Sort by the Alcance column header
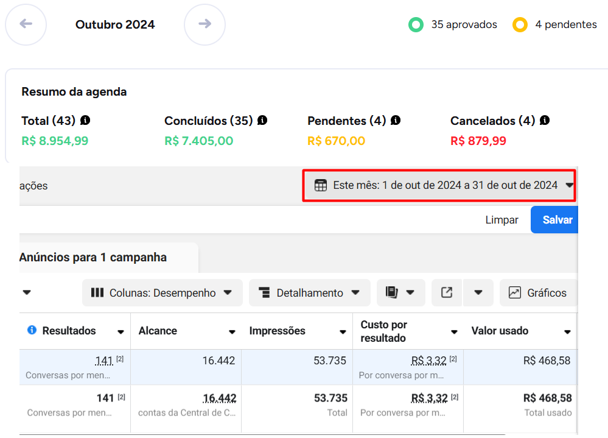 point(186,331)
